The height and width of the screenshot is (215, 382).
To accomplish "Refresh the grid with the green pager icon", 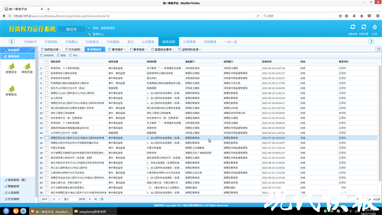I will (x=102, y=199).
